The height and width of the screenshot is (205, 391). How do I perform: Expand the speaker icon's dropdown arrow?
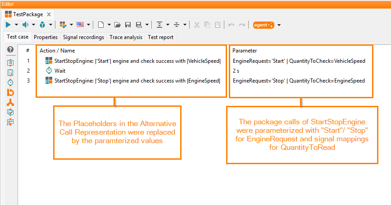(33, 25)
